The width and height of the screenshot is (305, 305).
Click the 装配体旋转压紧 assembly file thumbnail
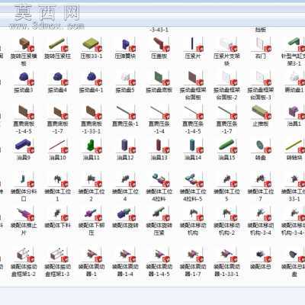[159, 213]
